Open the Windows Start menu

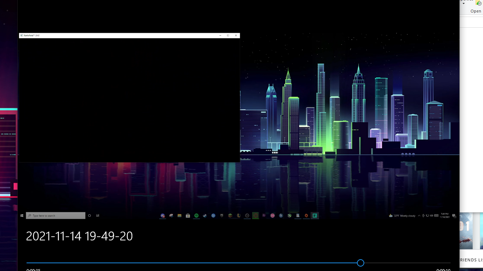[22, 216]
